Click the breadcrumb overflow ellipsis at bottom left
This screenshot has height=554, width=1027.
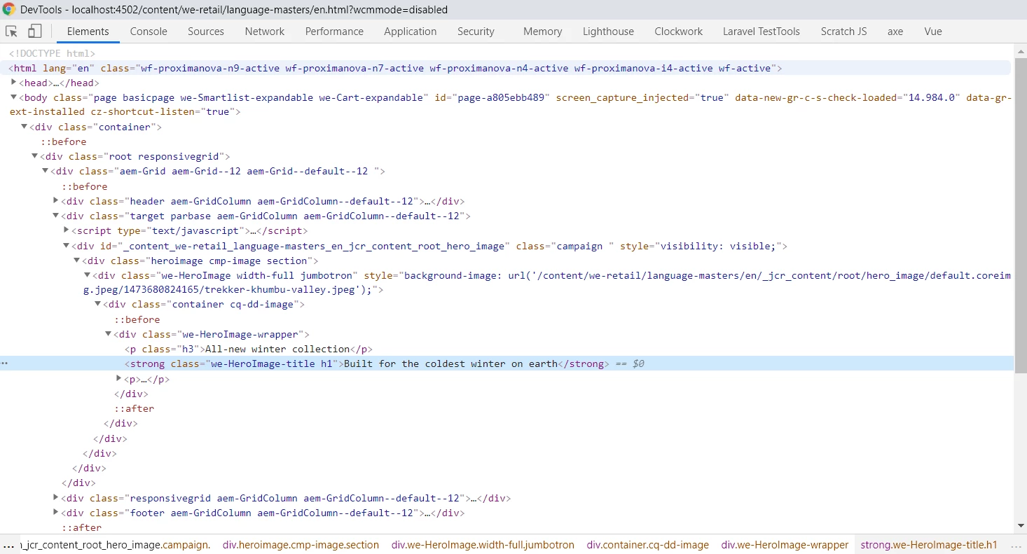coord(8,545)
